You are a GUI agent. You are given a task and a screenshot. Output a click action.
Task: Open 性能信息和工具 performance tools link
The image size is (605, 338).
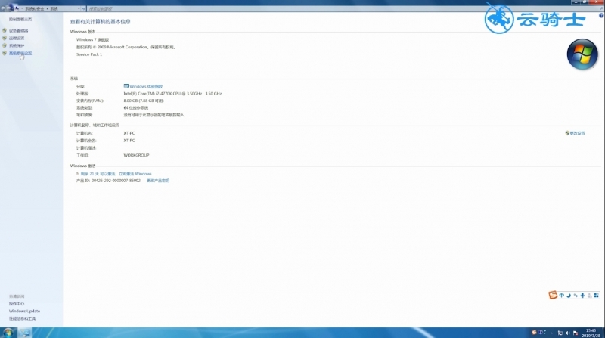pyautogui.click(x=23, y=318)
